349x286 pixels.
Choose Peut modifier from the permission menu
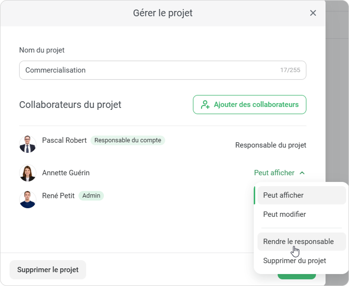(x=284, y=214)
